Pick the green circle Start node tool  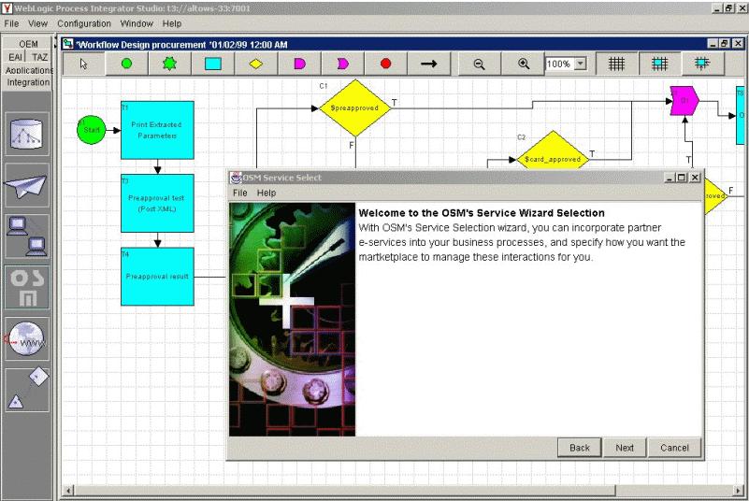[126, 64]
